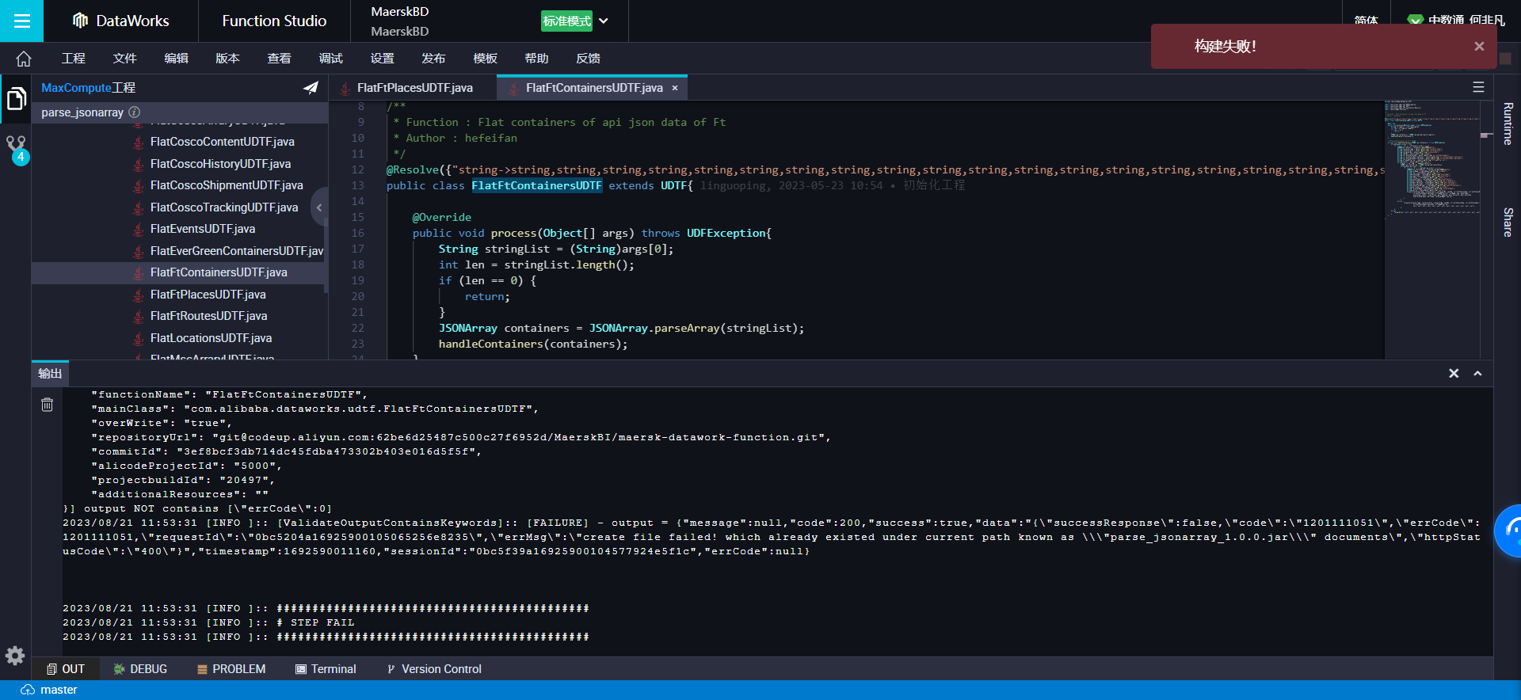The height and width of the screenshot is (700, 1521).
Task: Click the 标准模式 mode badge
Action: click(566, 21)
